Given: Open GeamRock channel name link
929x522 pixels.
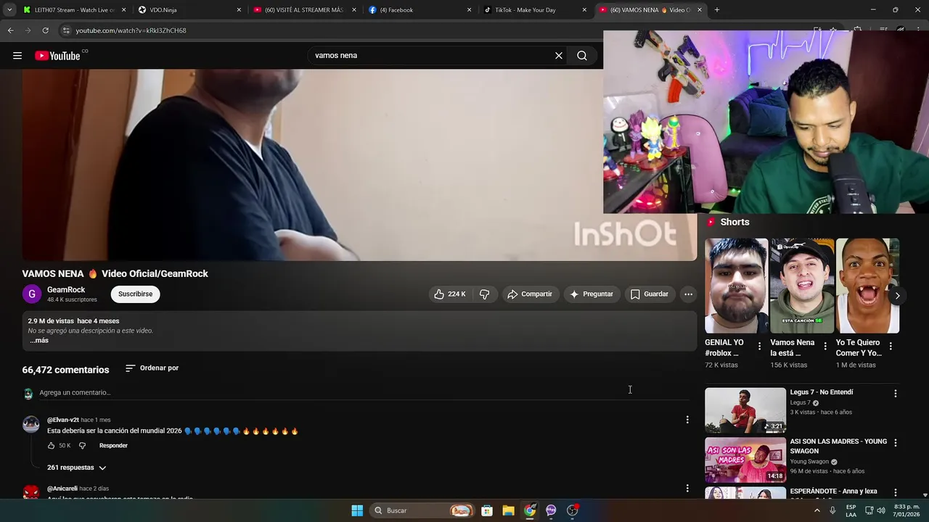Looking at the screenshot, I should click(x=66, y=289).
